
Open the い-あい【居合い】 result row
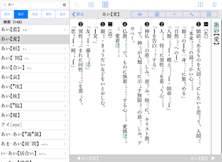pyautogui.click(x=35, y=154)
